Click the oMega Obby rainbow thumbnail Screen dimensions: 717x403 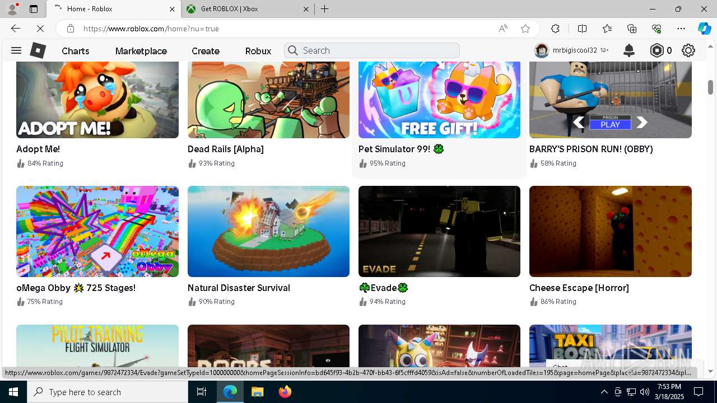[97, 231]
